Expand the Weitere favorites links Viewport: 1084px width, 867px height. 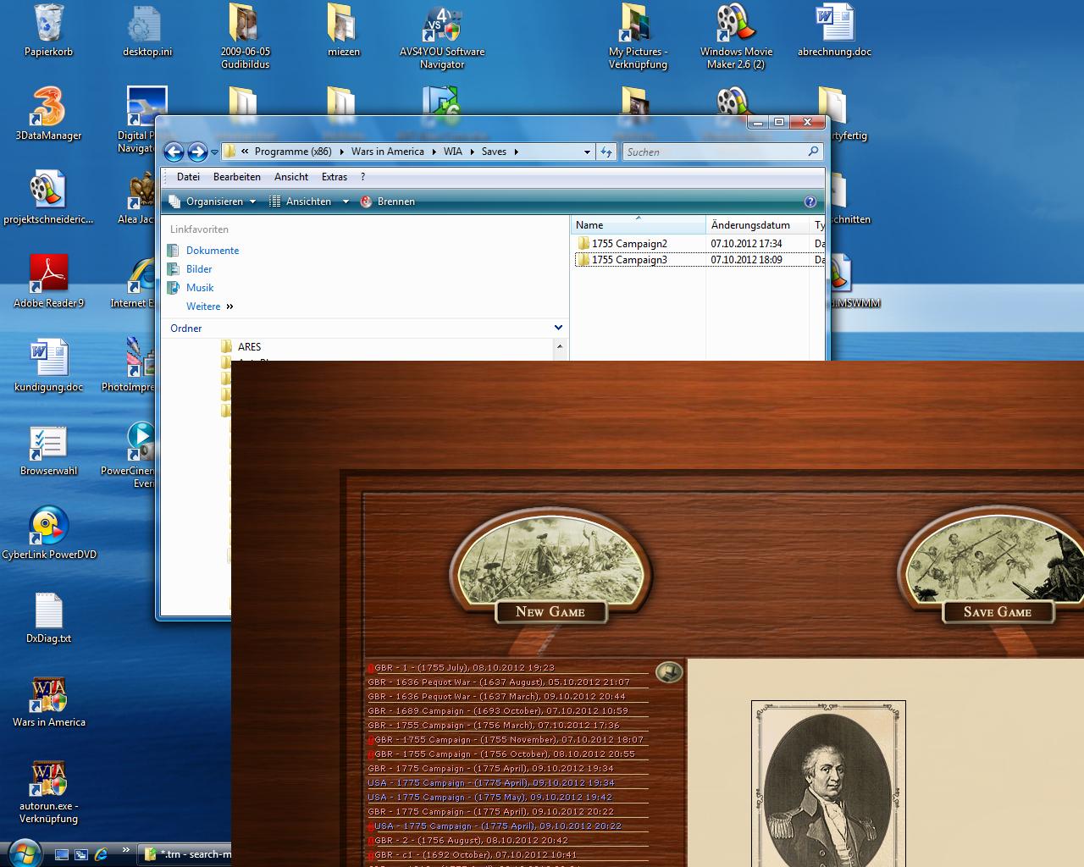tap(209, 306)
